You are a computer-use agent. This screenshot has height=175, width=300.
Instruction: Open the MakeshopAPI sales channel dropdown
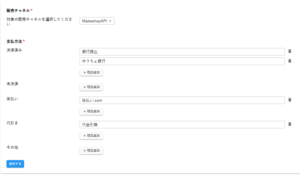[97, 21]
